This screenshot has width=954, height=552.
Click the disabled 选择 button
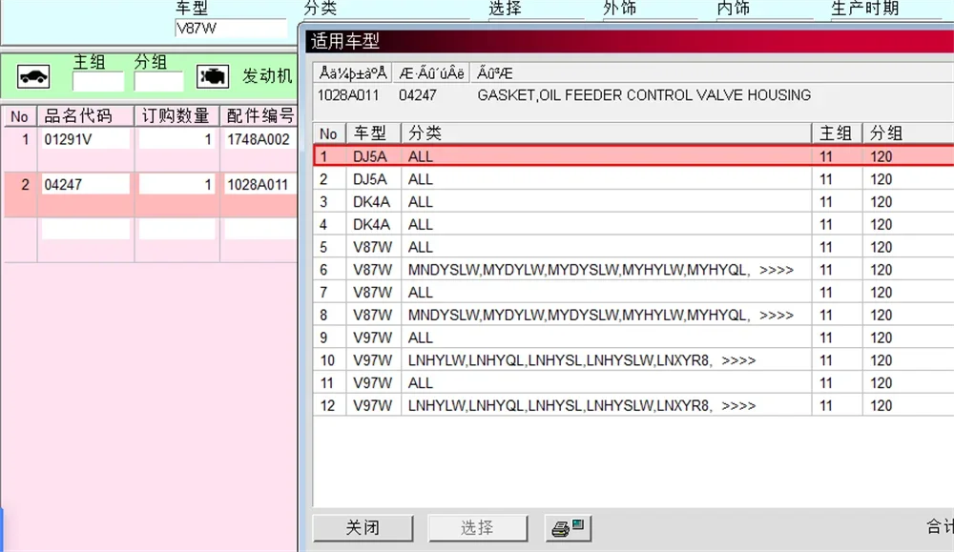click(x=478, y=527)
